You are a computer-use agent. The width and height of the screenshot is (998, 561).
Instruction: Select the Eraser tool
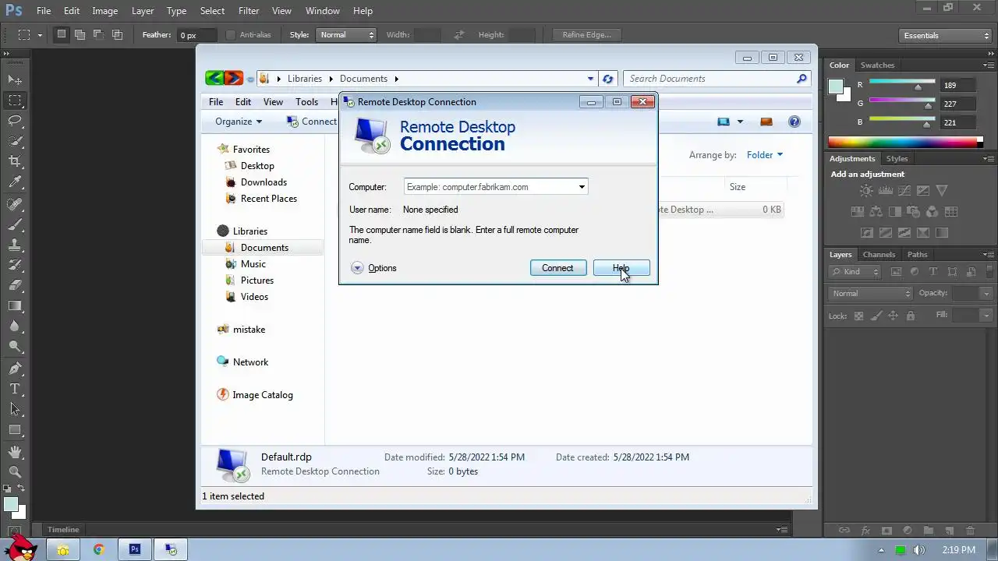click(15, 285)
